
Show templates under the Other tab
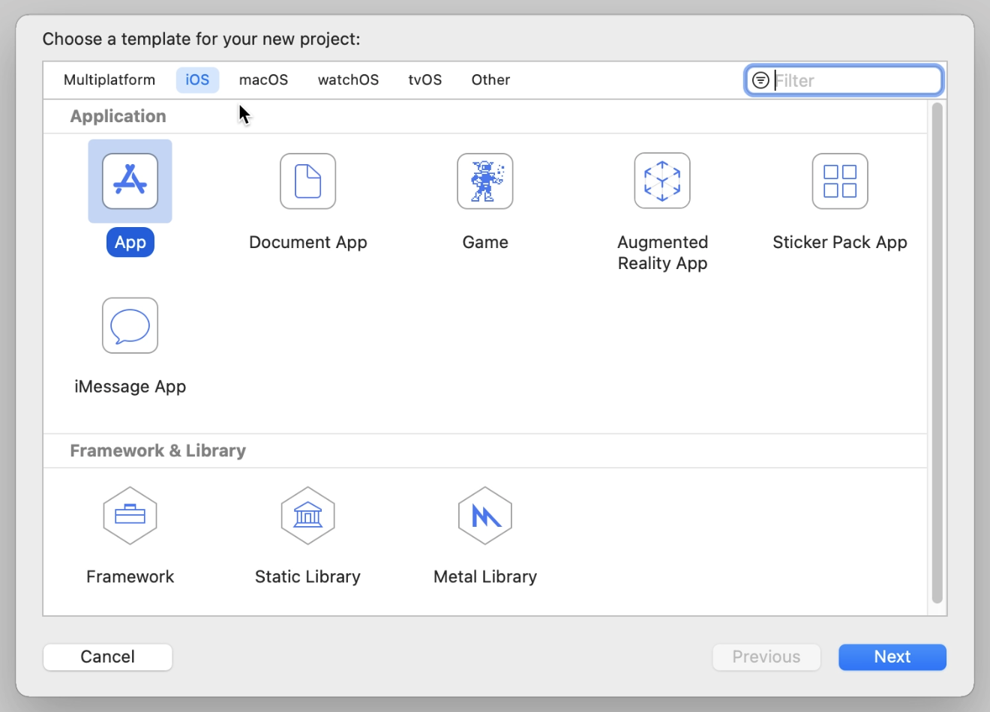coord(490,80)
